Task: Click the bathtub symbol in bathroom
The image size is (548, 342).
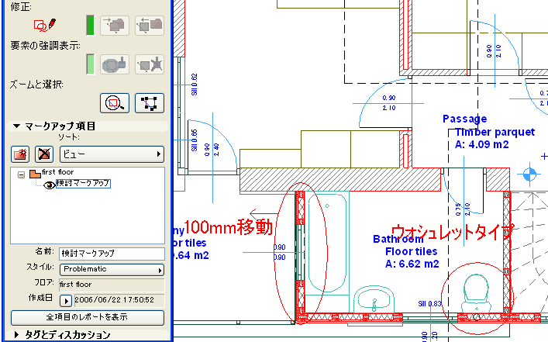Action: [327, 243]
